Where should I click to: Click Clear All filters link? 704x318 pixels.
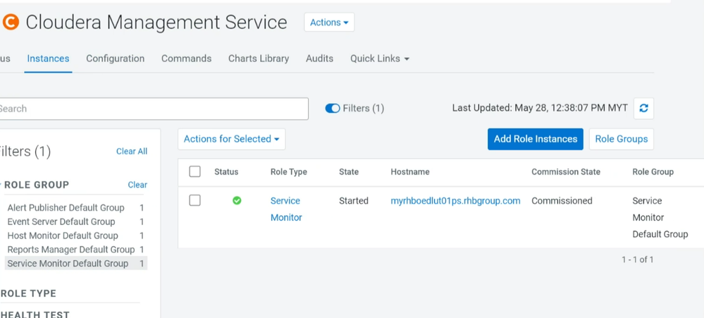(132, 152)
